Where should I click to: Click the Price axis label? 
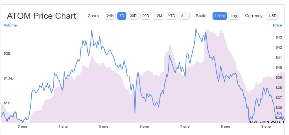pyautogui.click(x=277, y=25)
